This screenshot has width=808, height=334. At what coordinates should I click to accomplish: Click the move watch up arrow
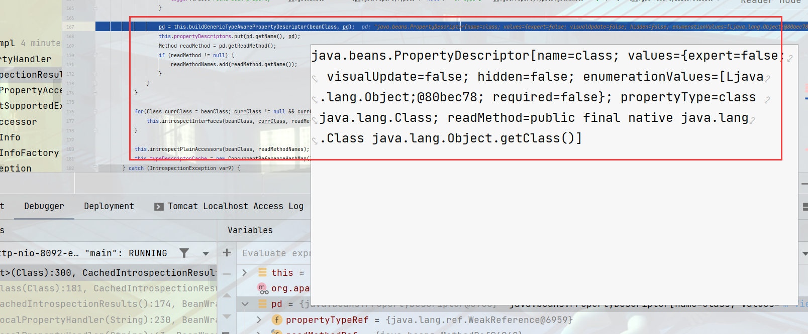point(227,295)
